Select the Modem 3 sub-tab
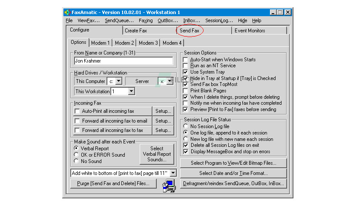The height and width of the screenshot is (206, 356). click(x=148, y=43)
